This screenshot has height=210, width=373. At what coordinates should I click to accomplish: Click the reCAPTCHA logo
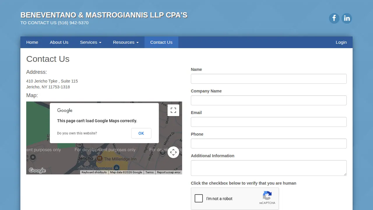point(267,195)
